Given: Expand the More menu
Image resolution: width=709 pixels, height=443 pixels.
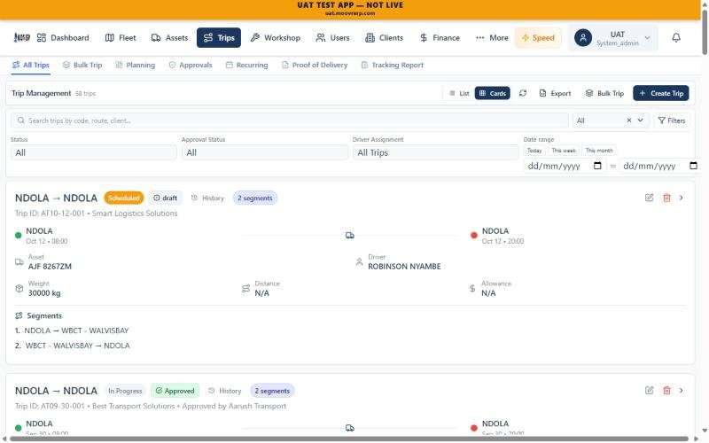Looking at the screenshot, I should 492,37.
